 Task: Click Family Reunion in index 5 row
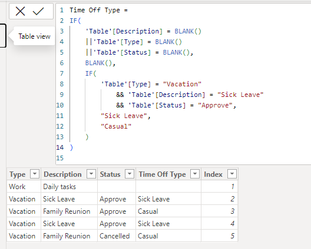coord(69,235)
